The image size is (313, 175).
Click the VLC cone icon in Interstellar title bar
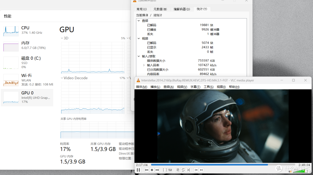click(138, 80)
